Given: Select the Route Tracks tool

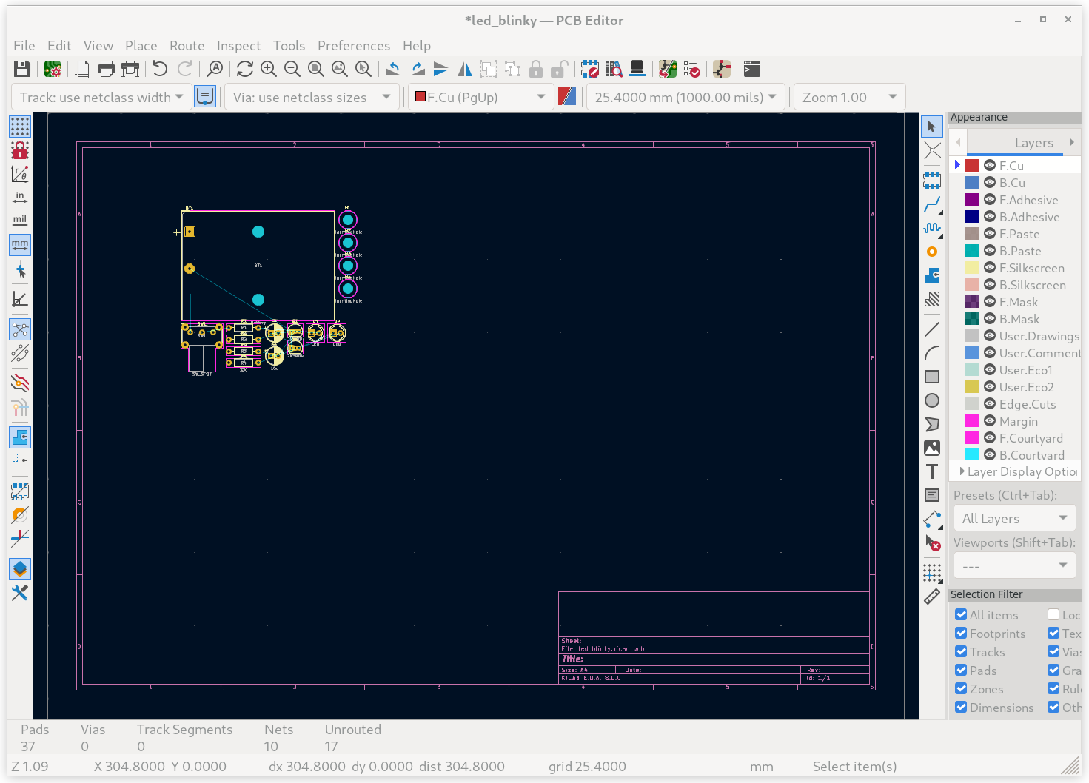Looking at the screenshot, I should click(x=932, y=204).
